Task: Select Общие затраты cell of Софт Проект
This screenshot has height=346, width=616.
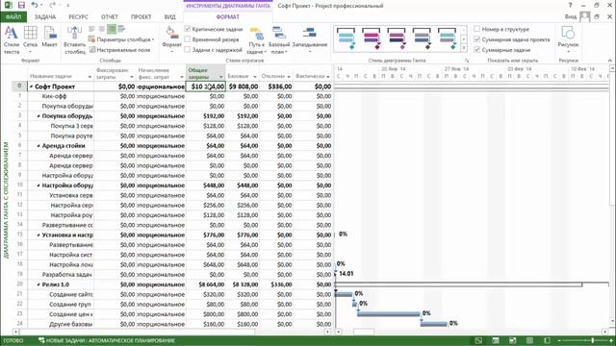Action: (206, 86)
